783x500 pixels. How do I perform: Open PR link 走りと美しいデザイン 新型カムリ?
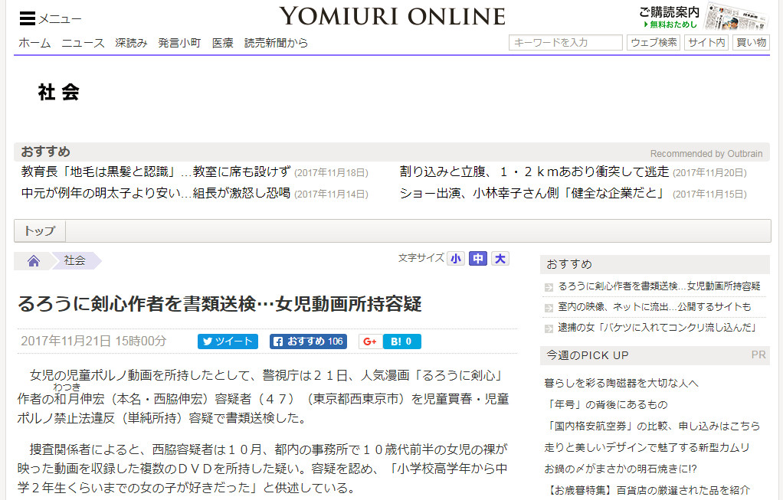[647, 448]
